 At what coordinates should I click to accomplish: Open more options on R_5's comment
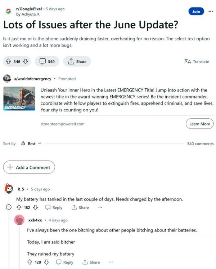(100, 207)
